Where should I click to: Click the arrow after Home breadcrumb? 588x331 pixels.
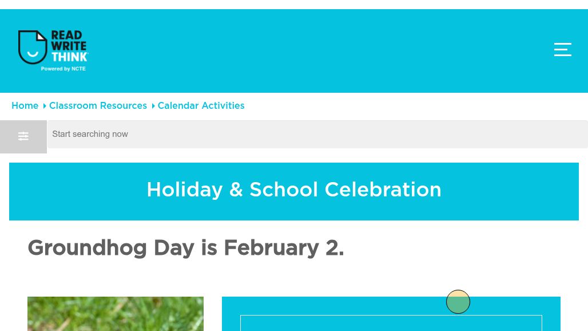click(x=45, y=106)
